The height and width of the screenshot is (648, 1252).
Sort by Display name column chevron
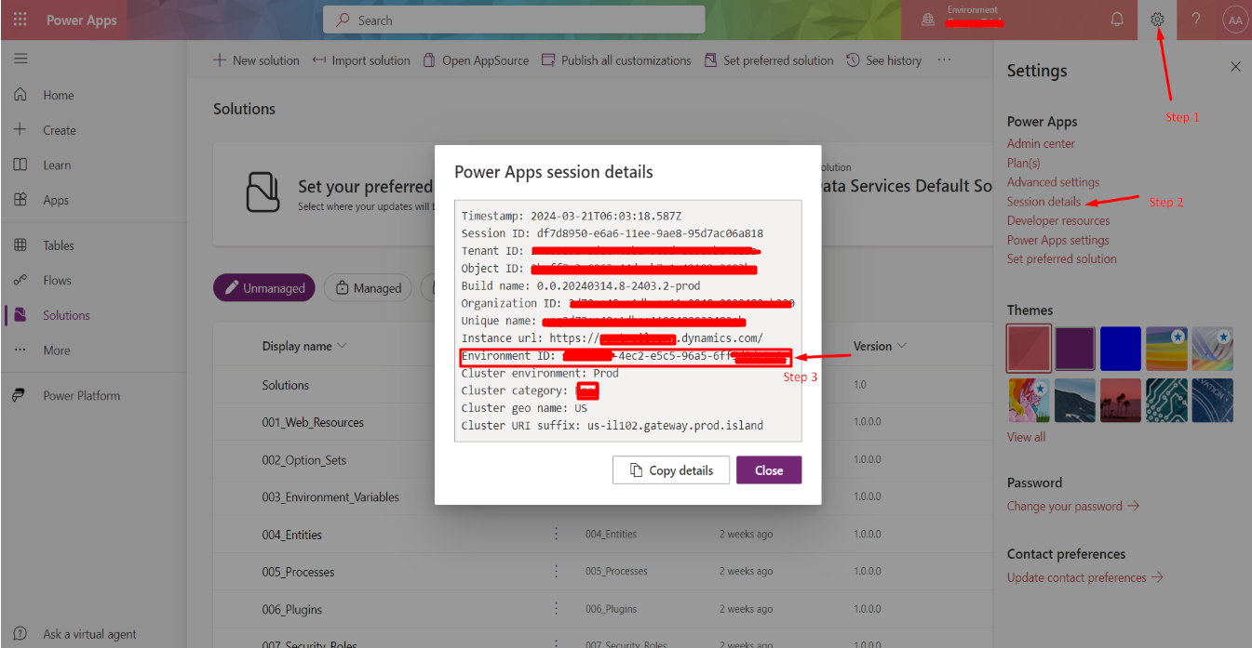(x=343, y=346)
